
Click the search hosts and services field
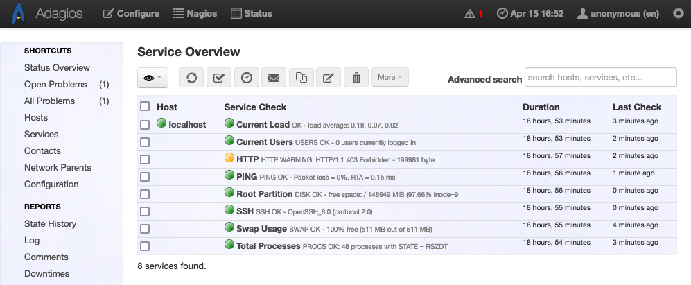pos(600,78)
